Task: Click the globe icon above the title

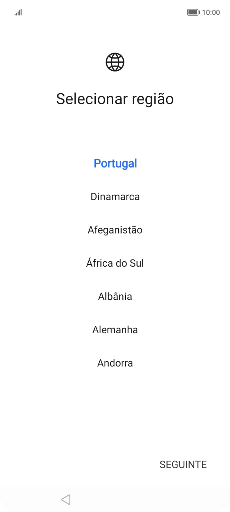Action: coord(115,62)
